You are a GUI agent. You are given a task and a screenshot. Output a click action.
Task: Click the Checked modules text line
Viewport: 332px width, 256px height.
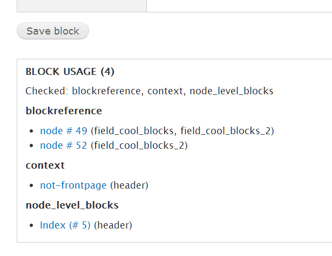click(x=150, y=91)
